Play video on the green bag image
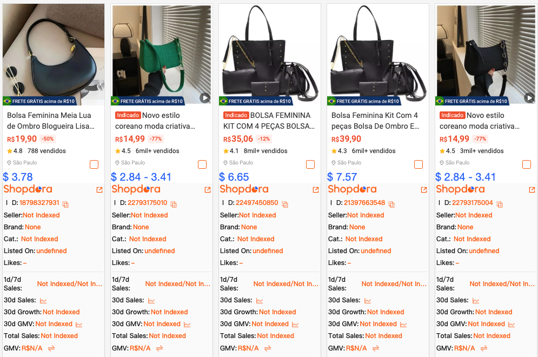 (x=205, y=98)
